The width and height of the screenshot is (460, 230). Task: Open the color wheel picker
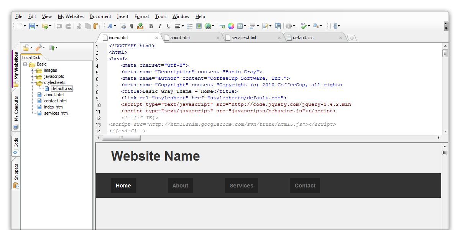231,26
